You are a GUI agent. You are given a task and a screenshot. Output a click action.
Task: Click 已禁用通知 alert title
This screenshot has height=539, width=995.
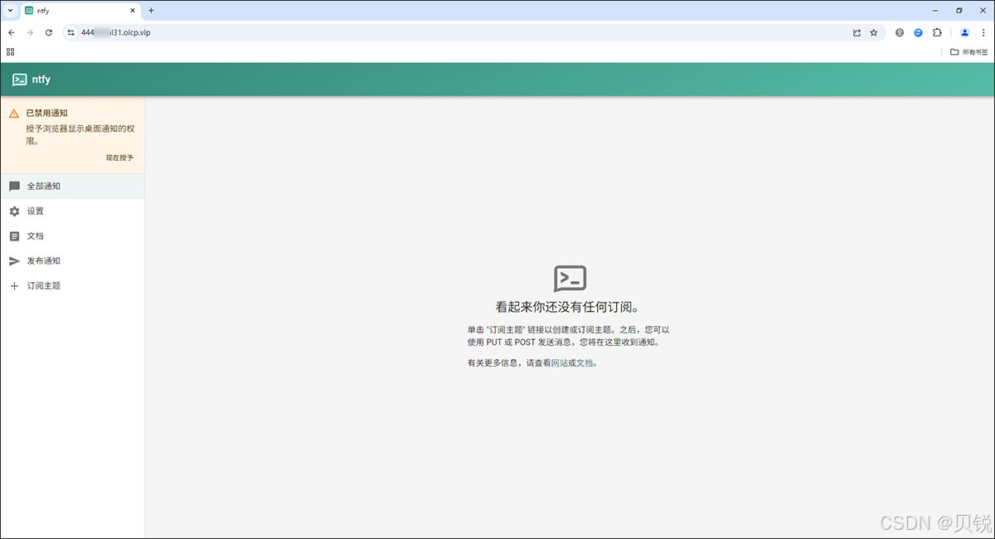click(46, 113)
